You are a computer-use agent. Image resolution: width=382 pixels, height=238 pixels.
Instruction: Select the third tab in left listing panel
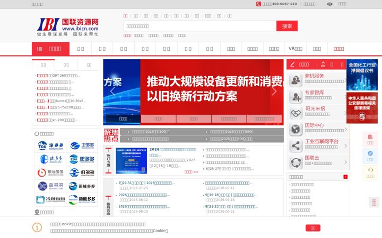pyautogui.click(x=89, y=65)
